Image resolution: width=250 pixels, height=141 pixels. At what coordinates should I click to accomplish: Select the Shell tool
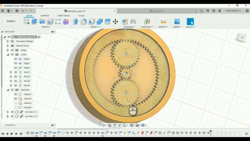92,22
